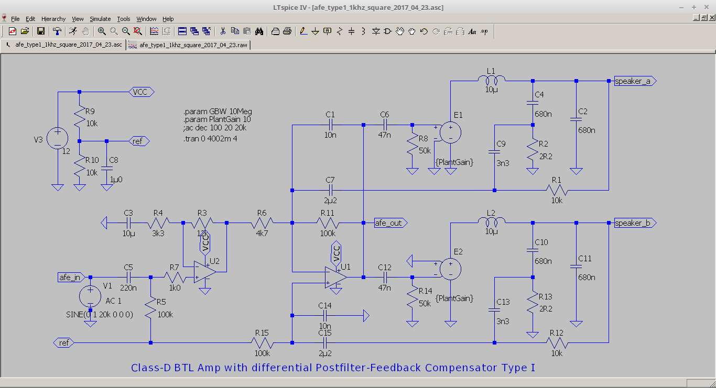Click the Zoom In magnifier
This screenshot has height=388, width=716.
coord(102,31)
